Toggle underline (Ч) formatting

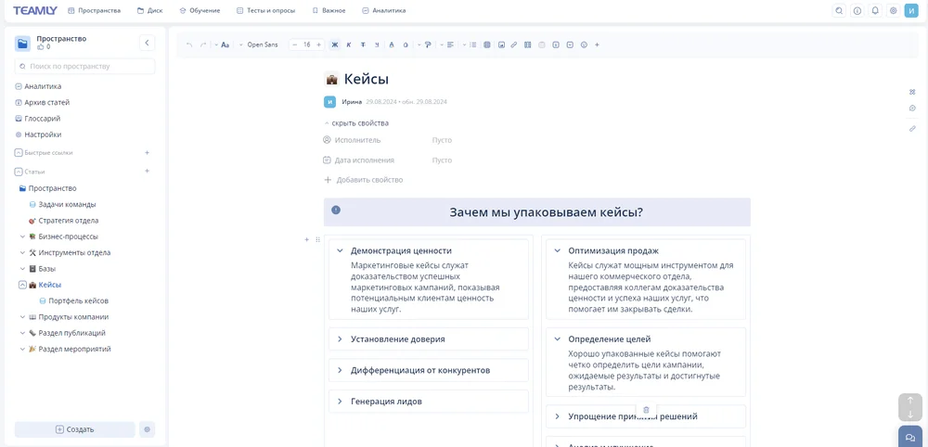click(377, 45)
